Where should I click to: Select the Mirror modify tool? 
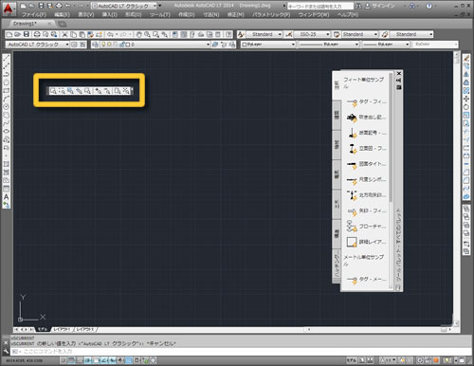(466, 74)
